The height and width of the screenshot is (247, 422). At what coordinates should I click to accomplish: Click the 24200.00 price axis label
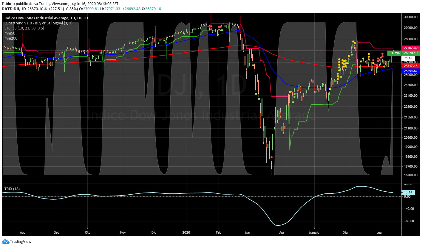click(410, 85)
